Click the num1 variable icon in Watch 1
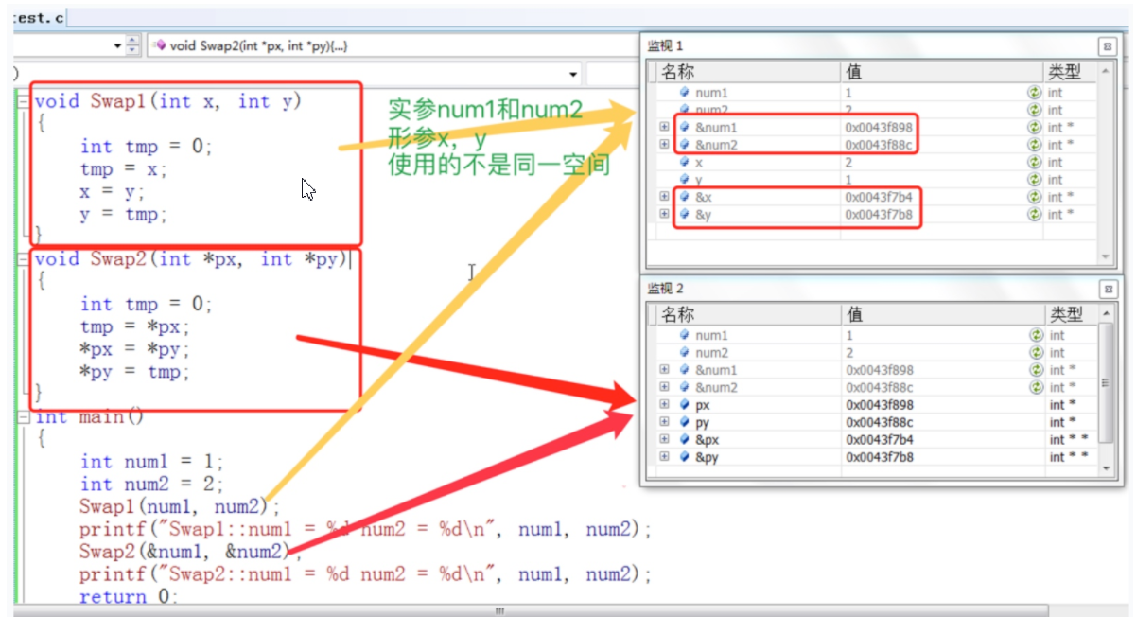 point(685,93)
